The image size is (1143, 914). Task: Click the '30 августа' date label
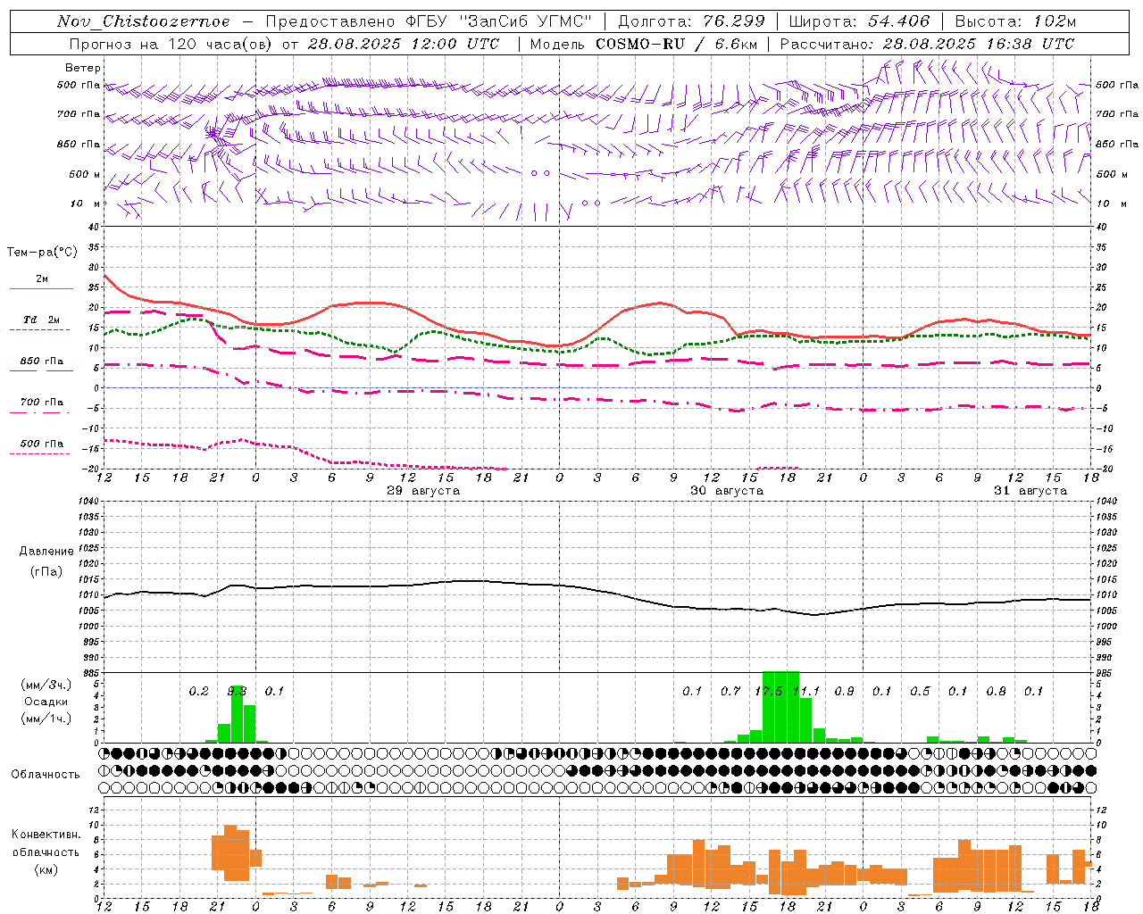(x=727, y=491)
